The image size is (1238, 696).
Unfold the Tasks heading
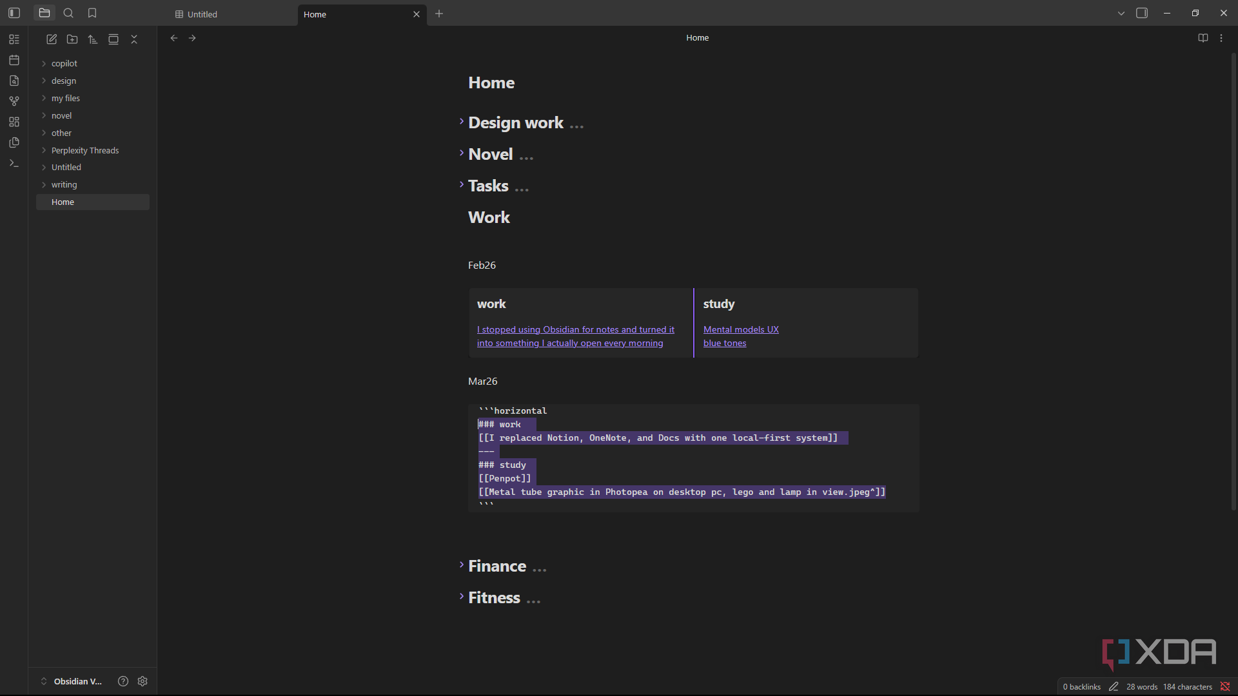click(x=462, y=184)
